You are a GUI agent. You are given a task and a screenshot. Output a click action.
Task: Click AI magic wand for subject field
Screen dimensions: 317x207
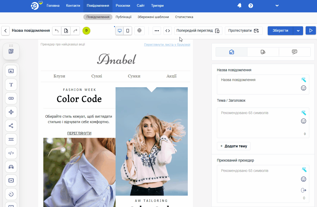coord(304,113)
